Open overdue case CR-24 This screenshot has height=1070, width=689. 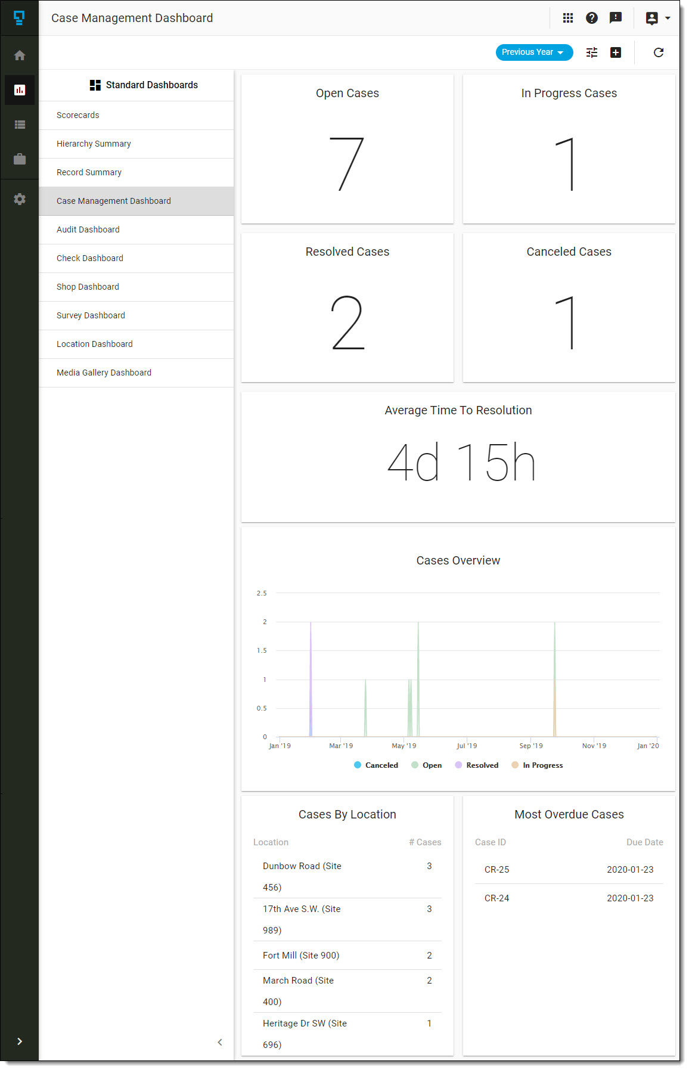[569, 898]
